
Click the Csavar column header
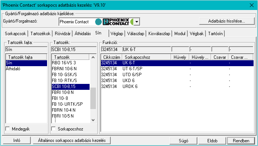click(x=220, y=57)
